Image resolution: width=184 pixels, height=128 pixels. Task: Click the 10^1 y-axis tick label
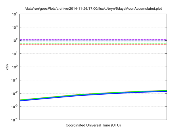15,54
